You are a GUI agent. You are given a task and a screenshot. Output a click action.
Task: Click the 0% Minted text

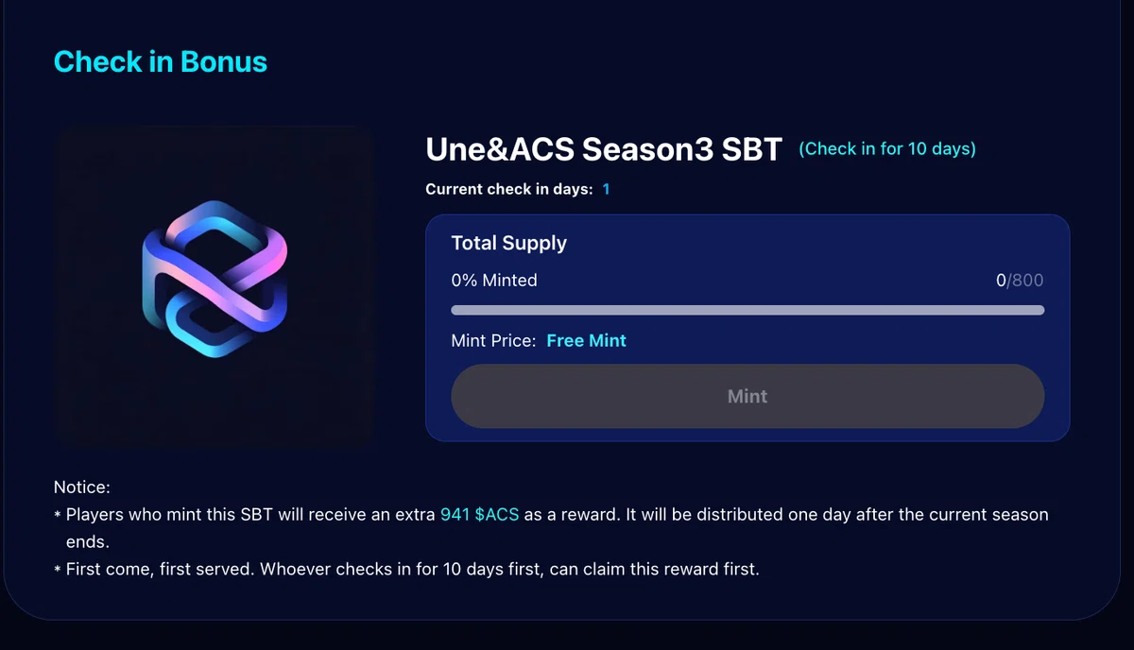494,281
